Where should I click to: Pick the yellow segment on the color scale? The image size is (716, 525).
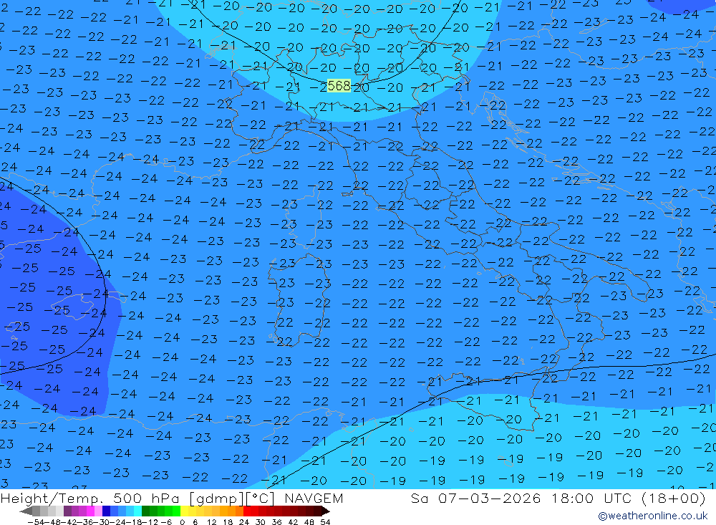184,511
